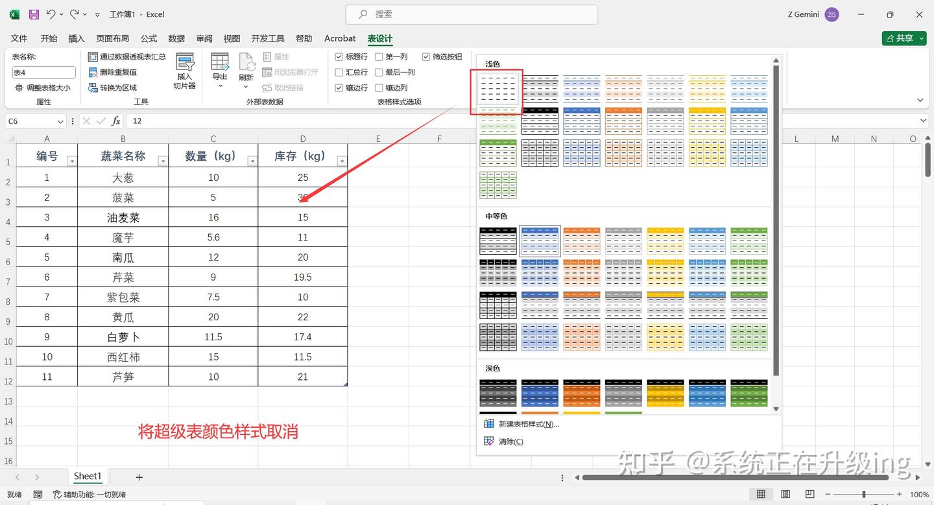Enable the 汇总行 checkbox

pos(339,72)
